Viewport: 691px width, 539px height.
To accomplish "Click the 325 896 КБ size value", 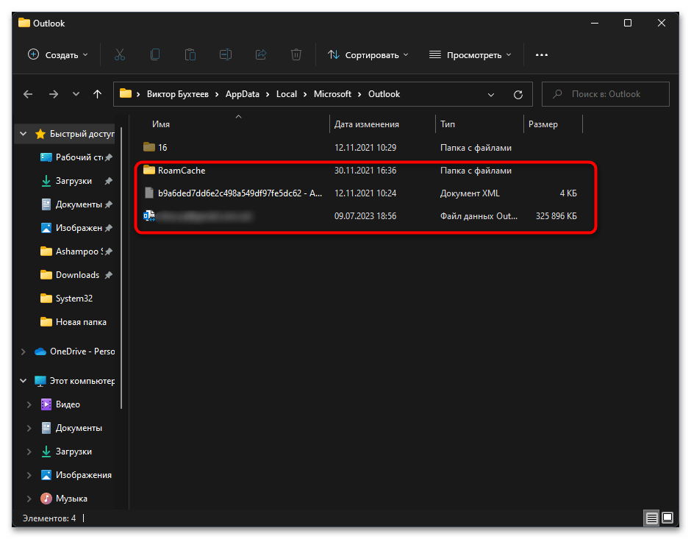I will coord(556,216).
